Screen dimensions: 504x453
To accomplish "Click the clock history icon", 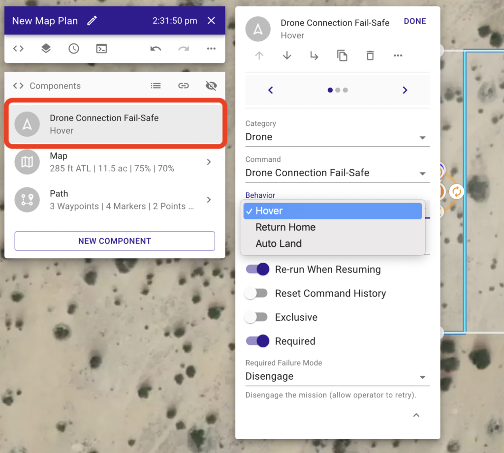I will tap(73, 49).
